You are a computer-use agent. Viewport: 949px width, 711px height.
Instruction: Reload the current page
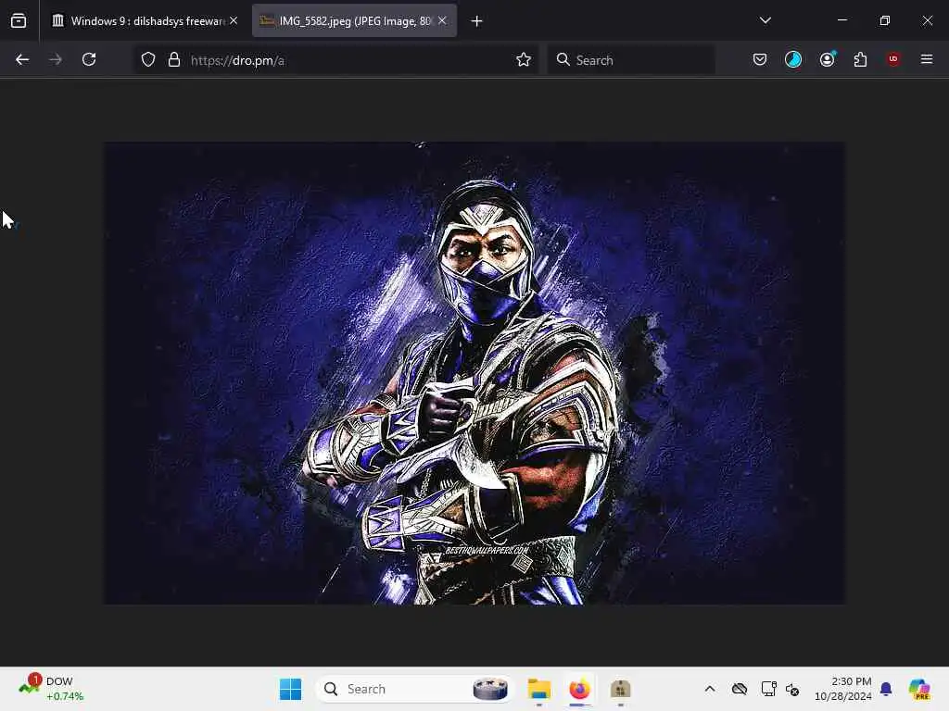89,59
